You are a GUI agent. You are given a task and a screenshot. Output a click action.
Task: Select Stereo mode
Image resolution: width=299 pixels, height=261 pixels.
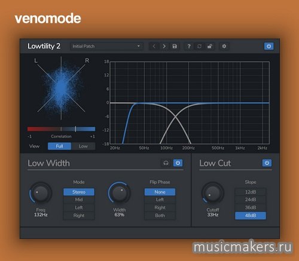79,192
